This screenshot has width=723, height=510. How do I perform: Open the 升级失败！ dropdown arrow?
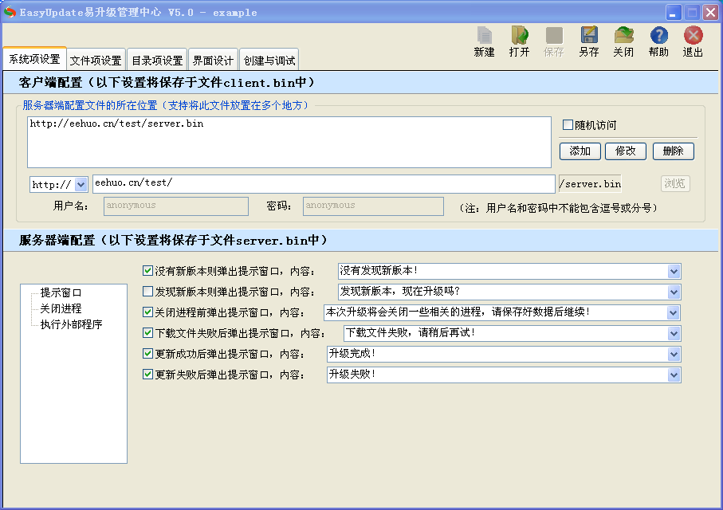(x=674, y=375)
